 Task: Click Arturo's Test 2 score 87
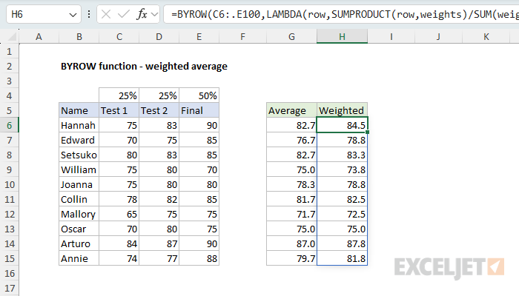159,243
